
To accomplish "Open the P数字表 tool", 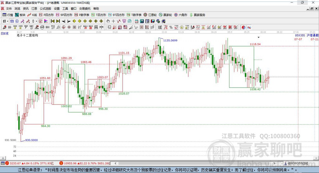I will pos(82,15).
